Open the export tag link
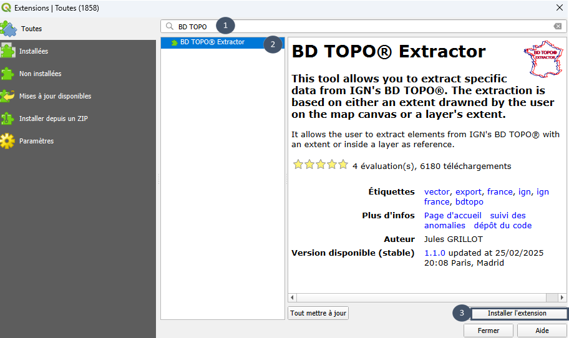 pyautogui.click(x=469, y=192)
